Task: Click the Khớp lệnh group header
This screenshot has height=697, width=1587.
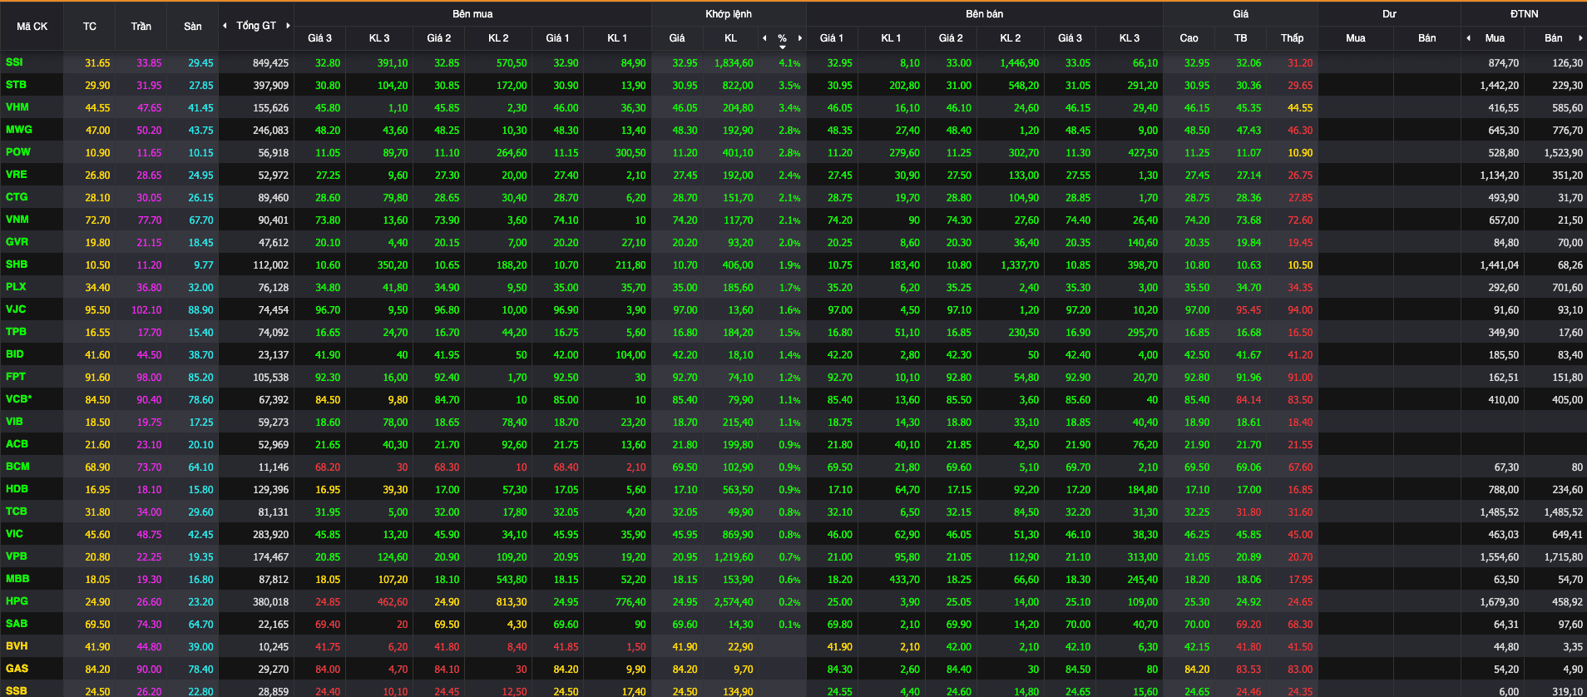Action: click(729, 14)
